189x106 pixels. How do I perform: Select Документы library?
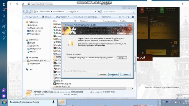point(33,46)
